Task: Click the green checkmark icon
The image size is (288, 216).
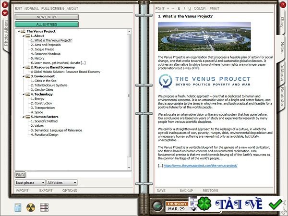Action: (276, 204)
